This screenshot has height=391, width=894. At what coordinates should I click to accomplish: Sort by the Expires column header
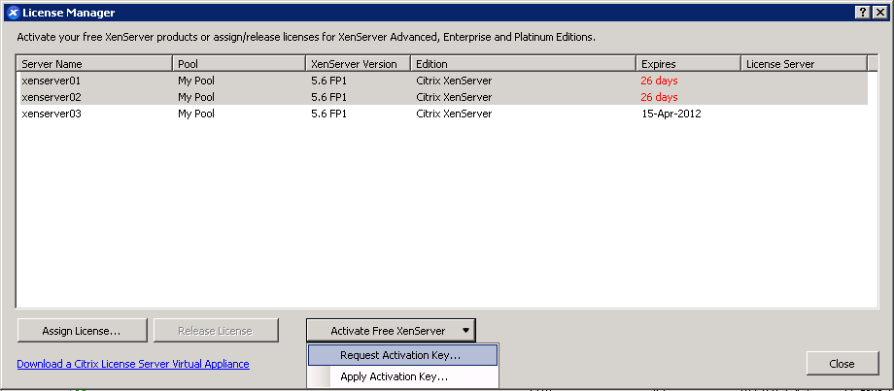[688, 64]
